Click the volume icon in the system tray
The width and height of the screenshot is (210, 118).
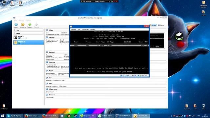coord(195,116)
